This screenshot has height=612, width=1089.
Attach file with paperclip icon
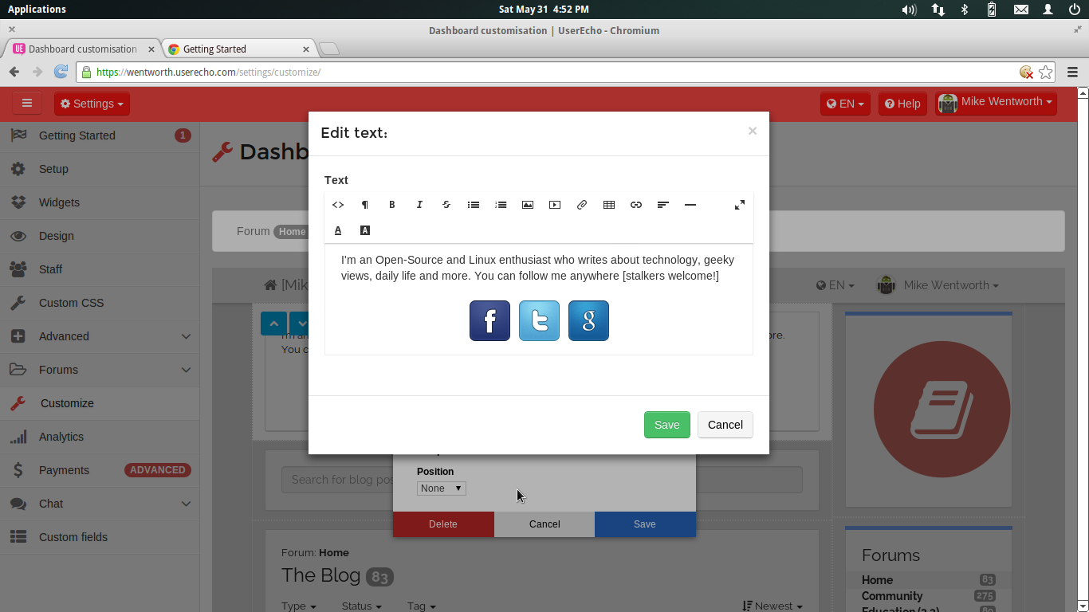click(x=582, y=205)
